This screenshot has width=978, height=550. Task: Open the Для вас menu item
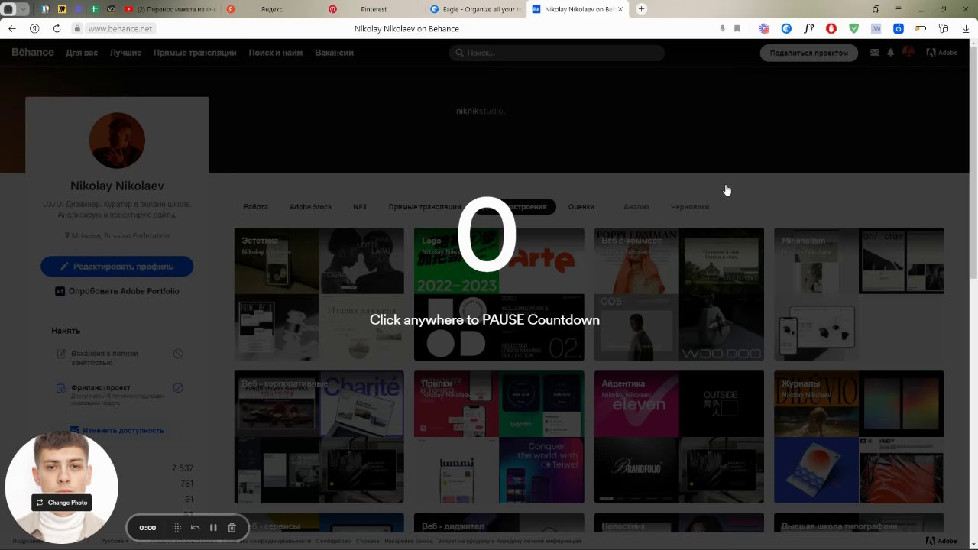point(82,53)
